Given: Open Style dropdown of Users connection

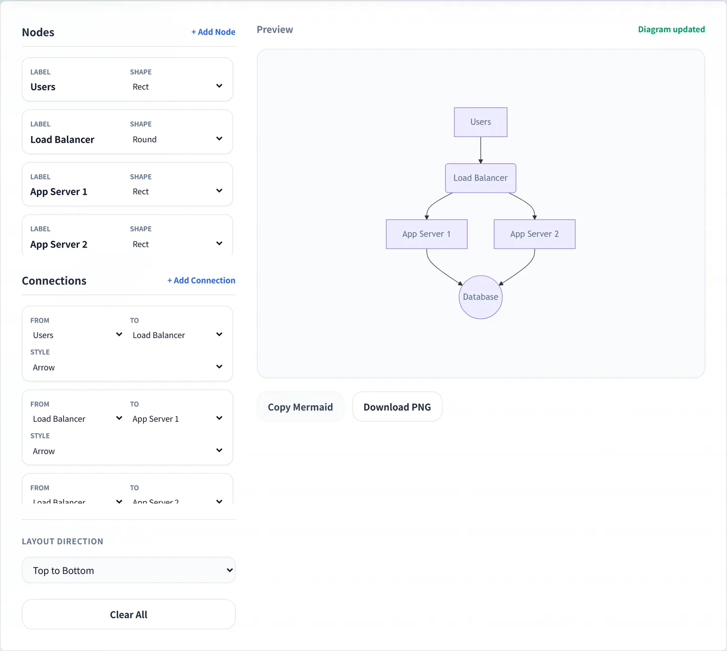Looking at the screenshot, I should pyautogui.click(x=127, y=367).
